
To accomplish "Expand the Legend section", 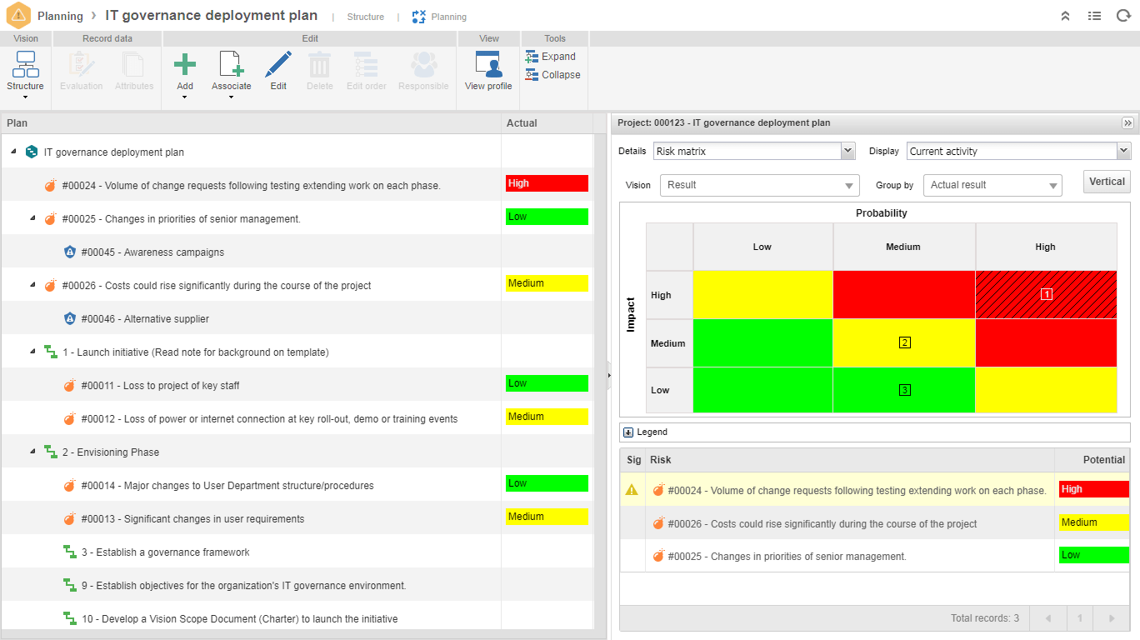I will point(628,432).
